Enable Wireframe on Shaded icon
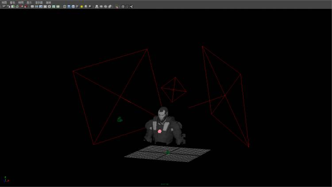Viewport: 332px width, 187px height. pyautogui.click(x=73, y=7)
